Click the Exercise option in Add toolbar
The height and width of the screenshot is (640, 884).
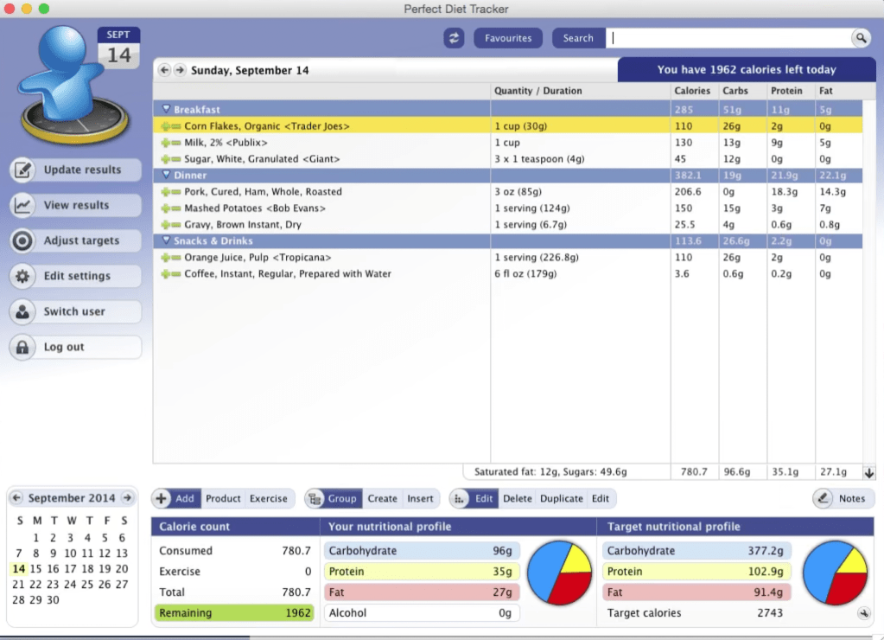click(269, 498)
